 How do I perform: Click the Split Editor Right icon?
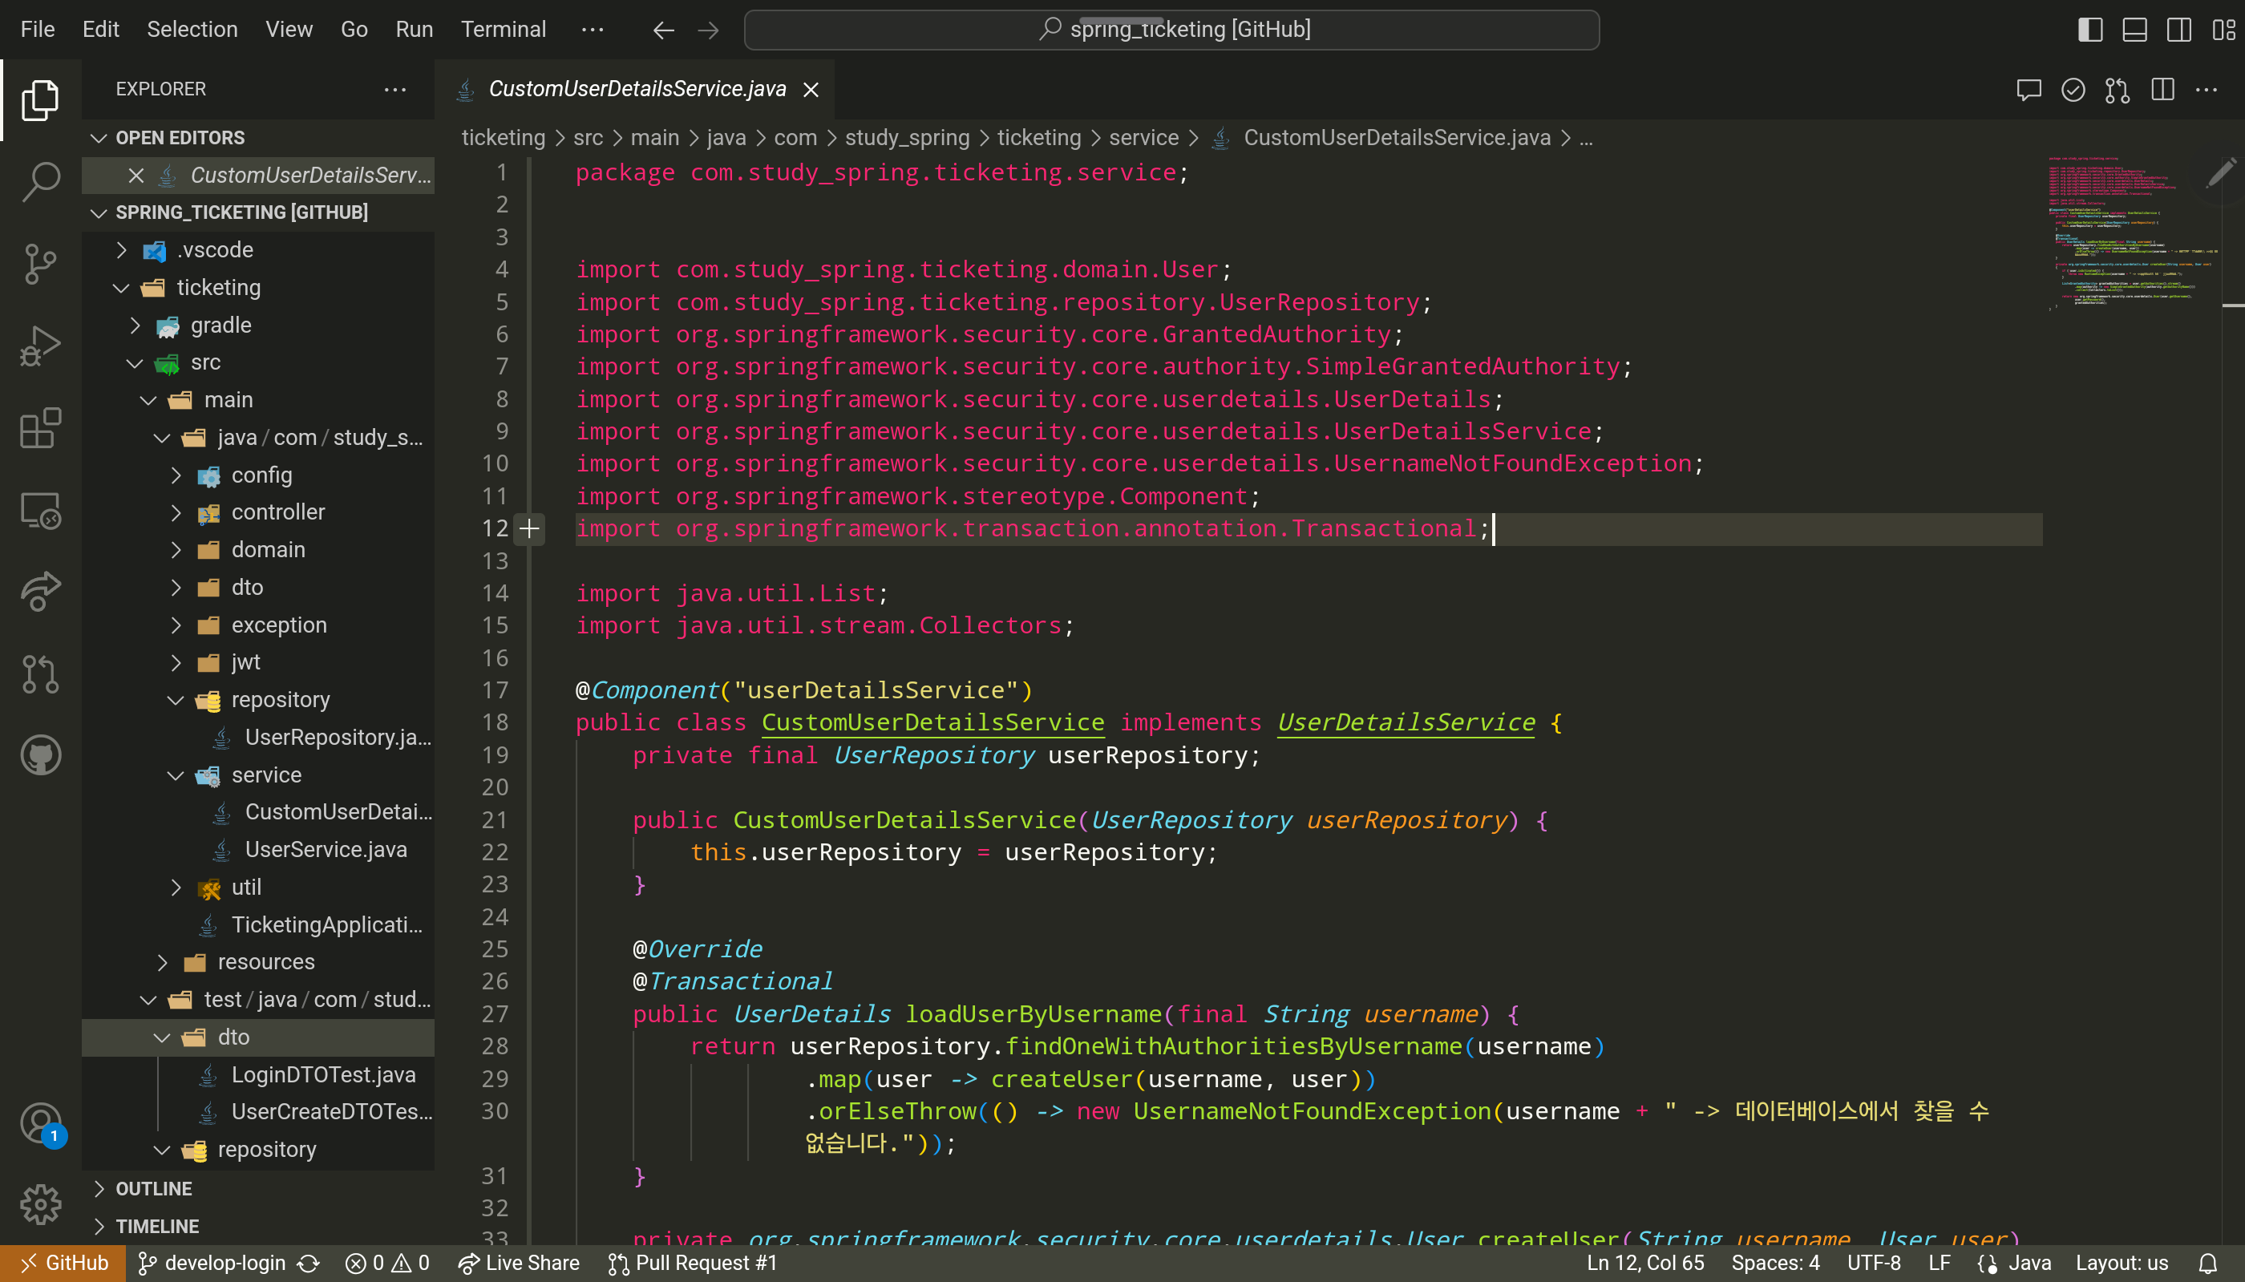click(x=2162, y=89)
